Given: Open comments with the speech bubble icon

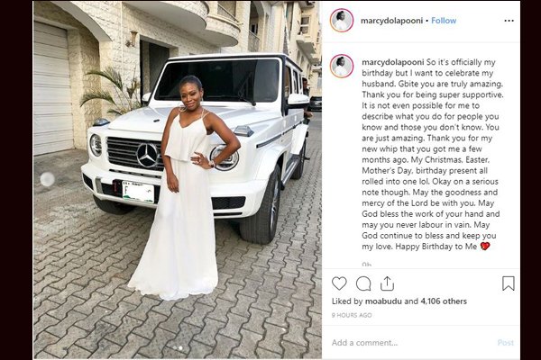Looking at the screenshot, I should pos(363,283).
